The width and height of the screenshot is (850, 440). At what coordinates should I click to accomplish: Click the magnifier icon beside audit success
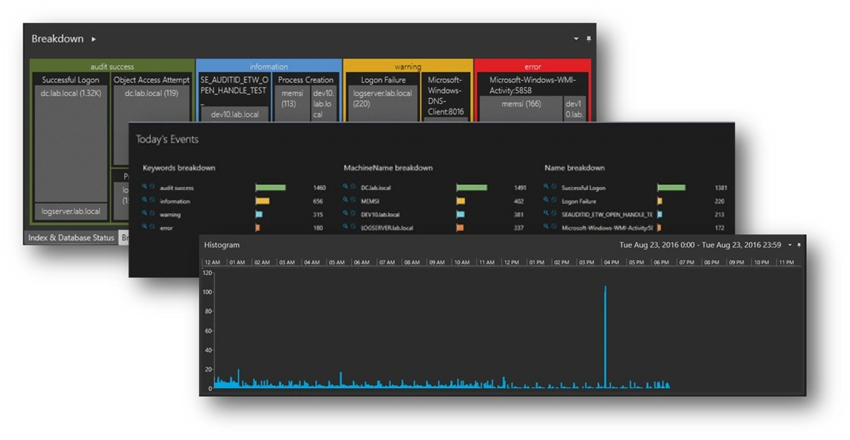145,187
